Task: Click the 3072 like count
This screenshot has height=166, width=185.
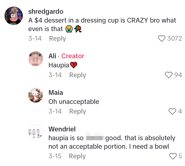Action: coord(175,38)
